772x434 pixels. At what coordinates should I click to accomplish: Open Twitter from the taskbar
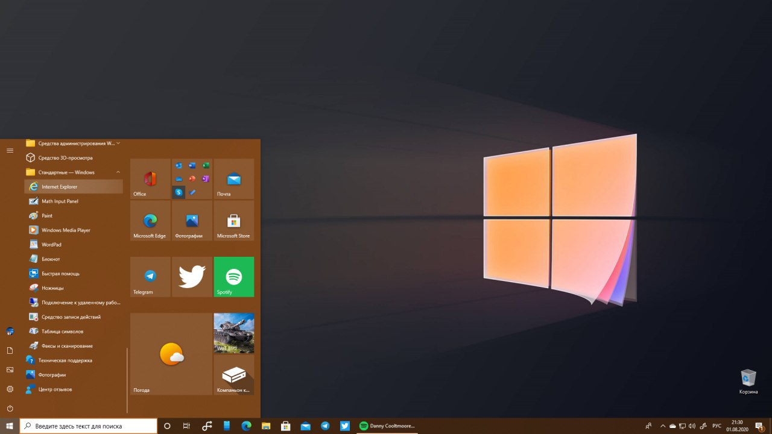344,426
